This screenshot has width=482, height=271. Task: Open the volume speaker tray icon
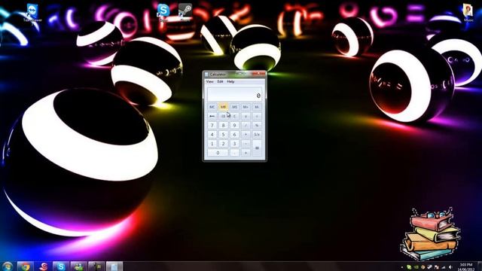(x=450, y=267)
